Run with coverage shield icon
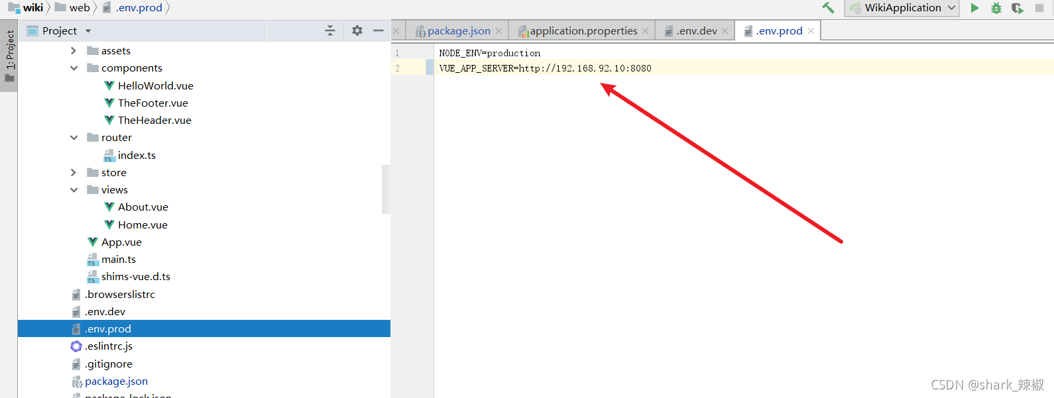The height and width of the screenshot is (398, 1054). [x=1017, y=8]
